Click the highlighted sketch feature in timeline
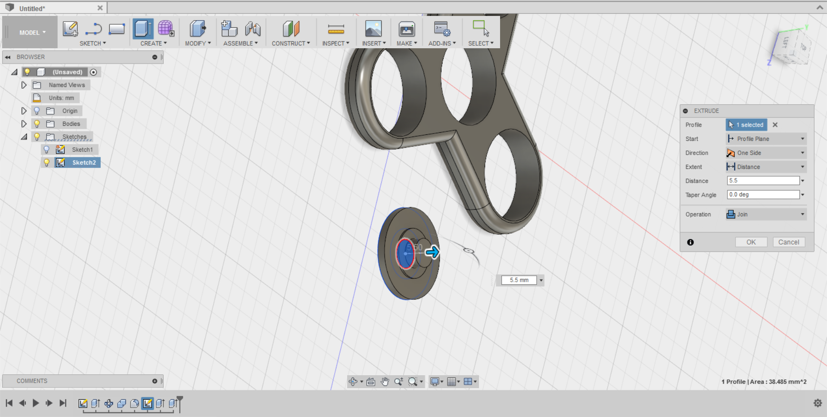 [x=147, y=404]
